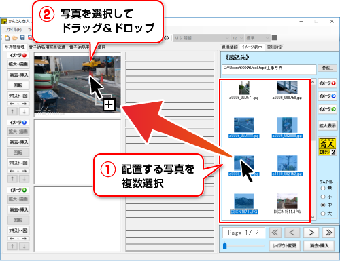Select the DSCN1511.JPG thumbnail
This screenshot has height=261, width=340.
coord(287,203)
